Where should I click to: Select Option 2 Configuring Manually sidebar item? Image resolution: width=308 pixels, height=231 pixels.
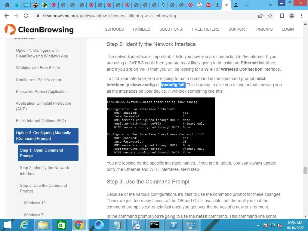46,136
